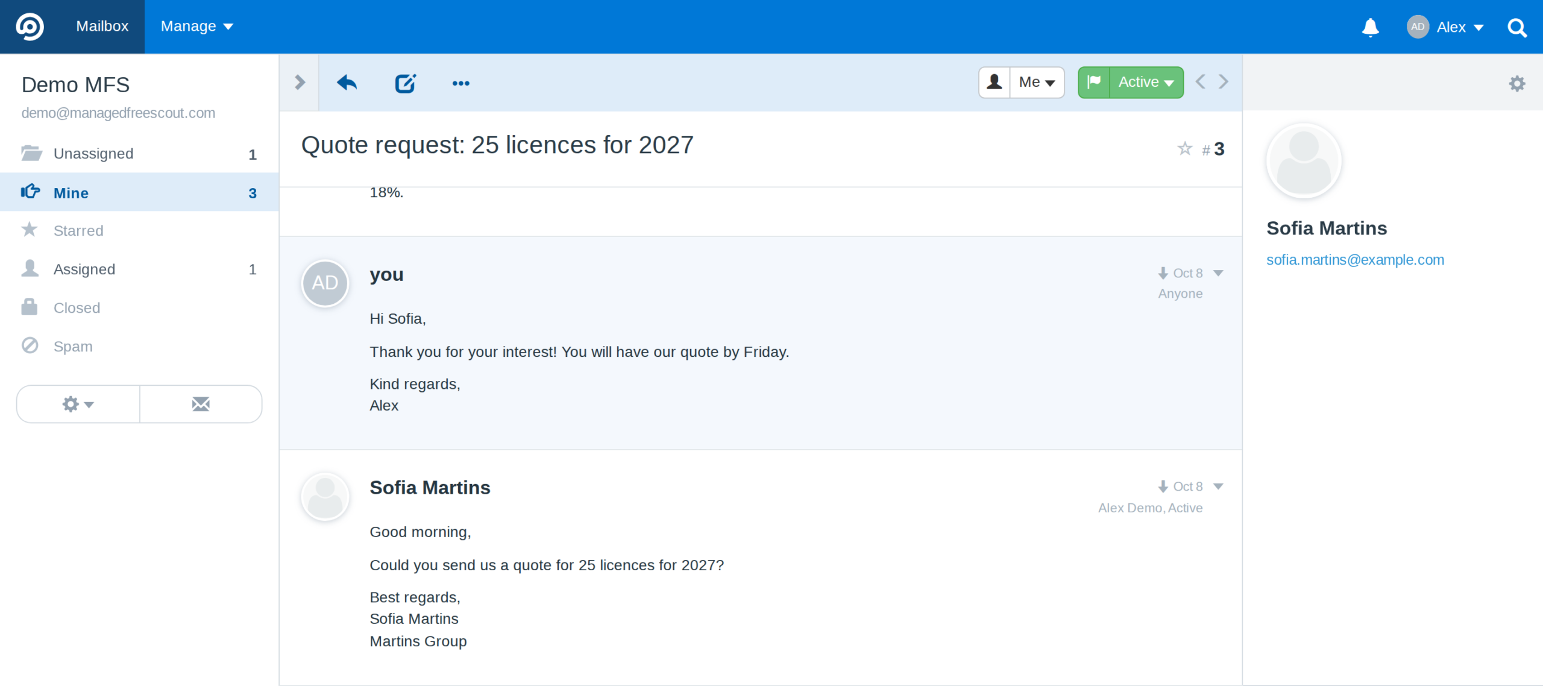Click the FreeScout logo icon

pos(30,27)
